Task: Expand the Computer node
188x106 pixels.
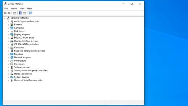Action: tap(8, 28)
